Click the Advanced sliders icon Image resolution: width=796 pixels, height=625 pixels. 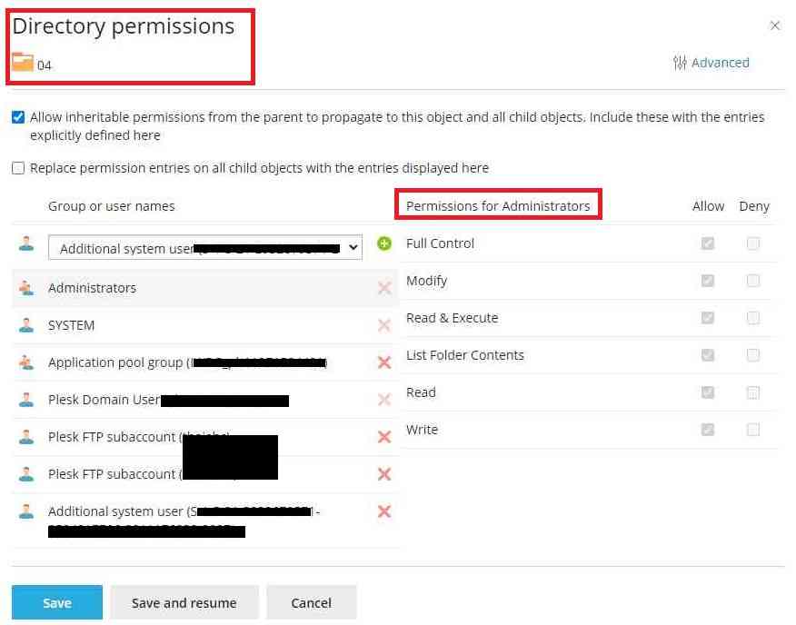coord(680,63)
